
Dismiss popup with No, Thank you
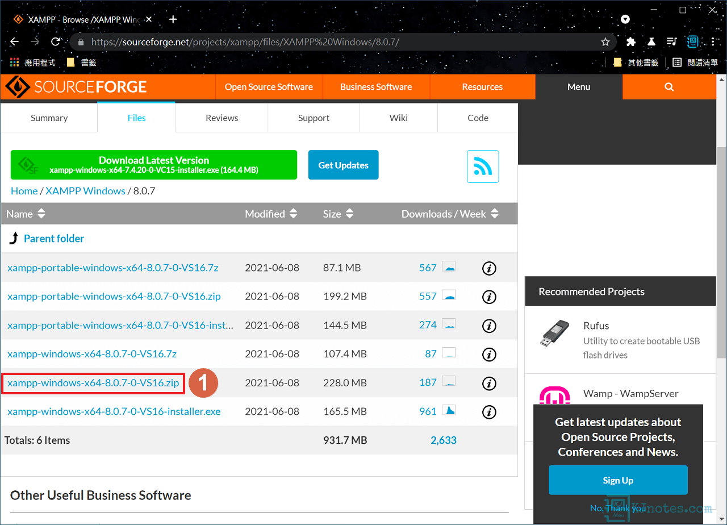coord(618,509)
